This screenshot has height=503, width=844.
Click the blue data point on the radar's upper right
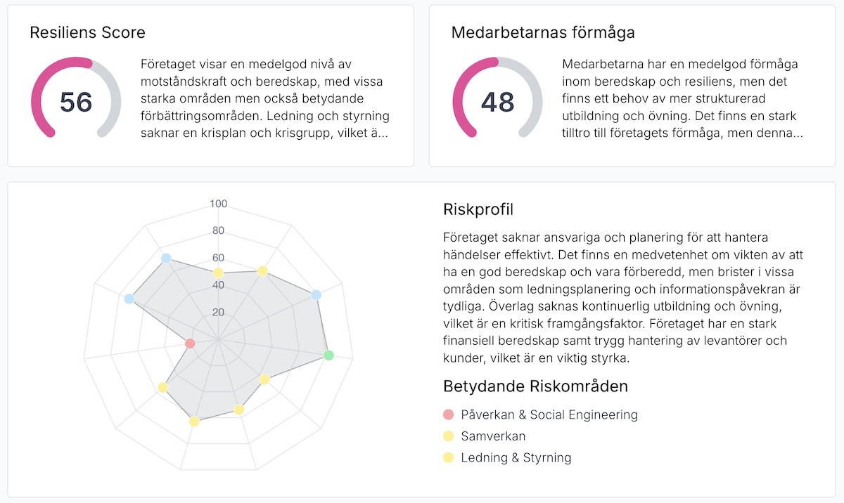click(x=315, y=295)
